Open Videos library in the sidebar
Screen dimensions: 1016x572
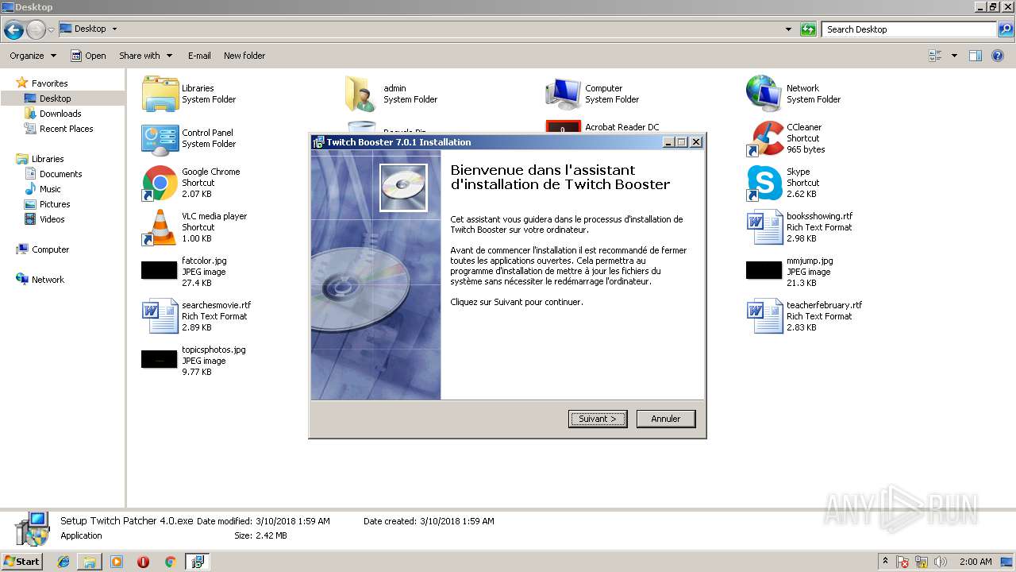point(52,219)
